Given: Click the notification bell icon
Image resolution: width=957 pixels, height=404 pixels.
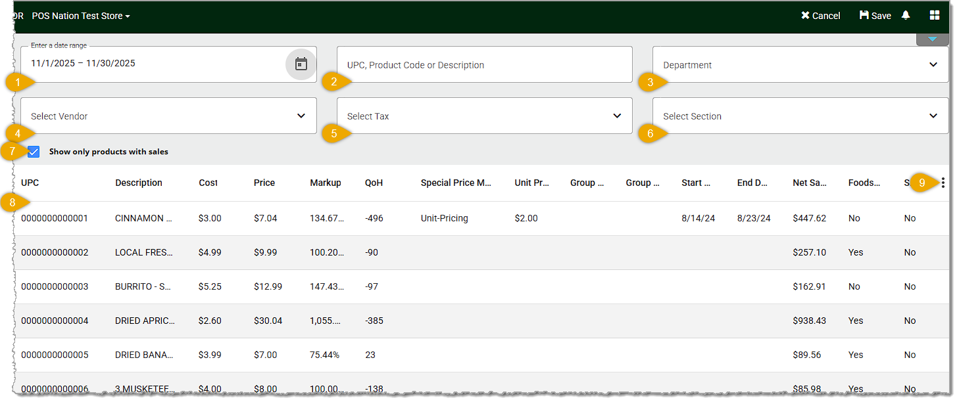Looking at the screenshot, I should pos(906,15).
